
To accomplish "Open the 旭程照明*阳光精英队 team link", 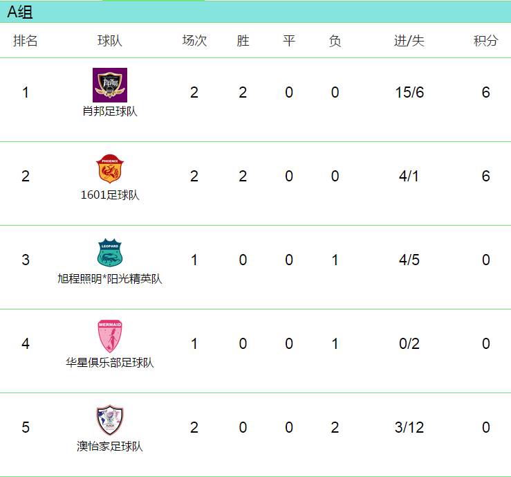I will (x=110, y=279).
